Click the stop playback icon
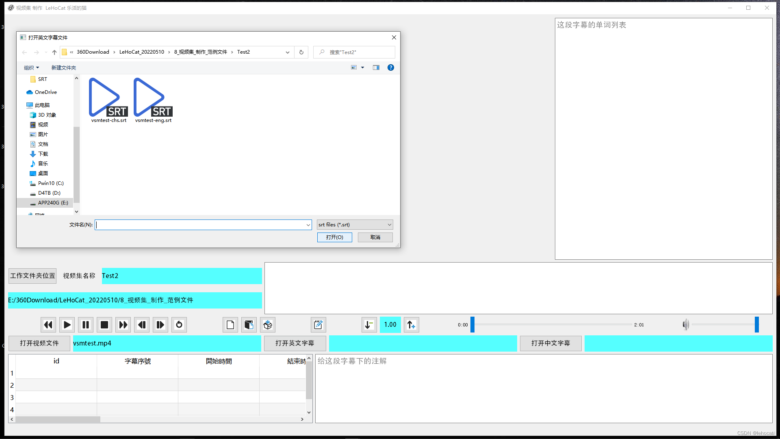Image resolution: width=780 pixels, height=439 pixels. tap(104, 325)
